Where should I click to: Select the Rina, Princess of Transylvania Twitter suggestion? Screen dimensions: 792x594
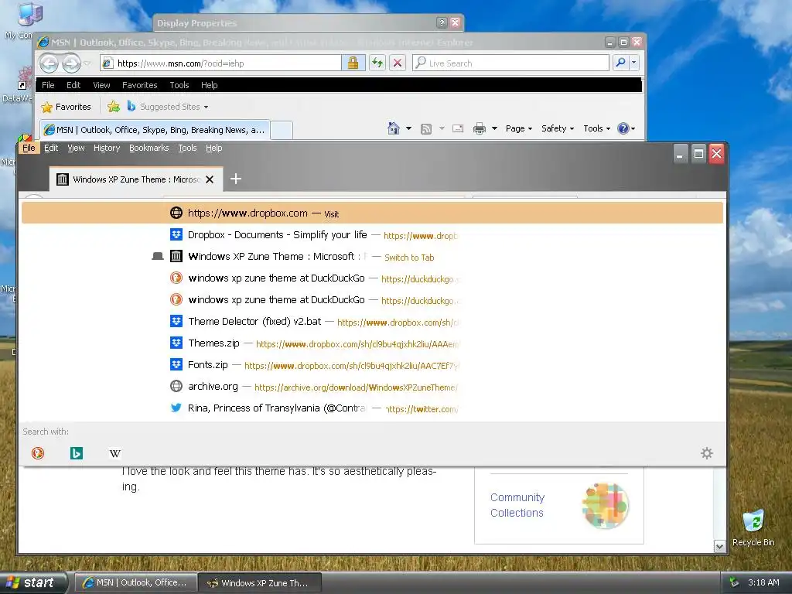372,408
